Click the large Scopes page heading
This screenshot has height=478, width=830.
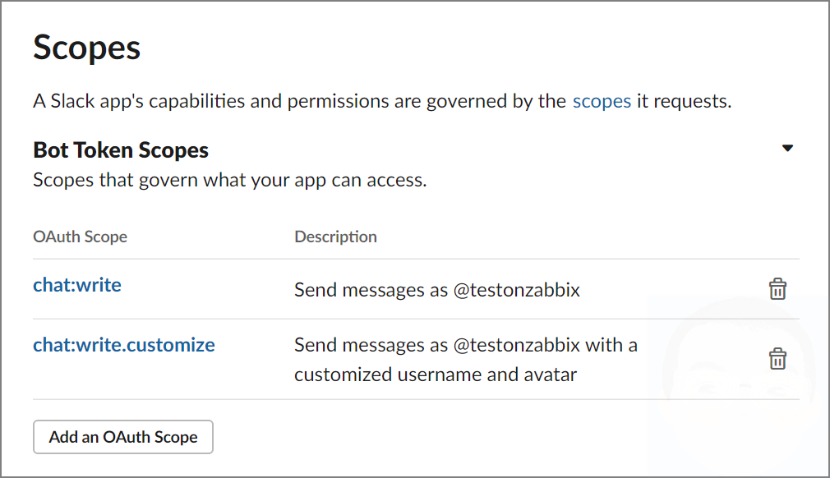[x=87, y=48]
